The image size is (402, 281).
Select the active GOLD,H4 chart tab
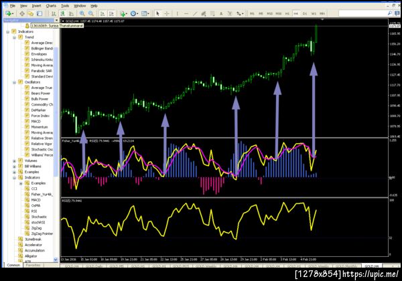pos(371,266)
